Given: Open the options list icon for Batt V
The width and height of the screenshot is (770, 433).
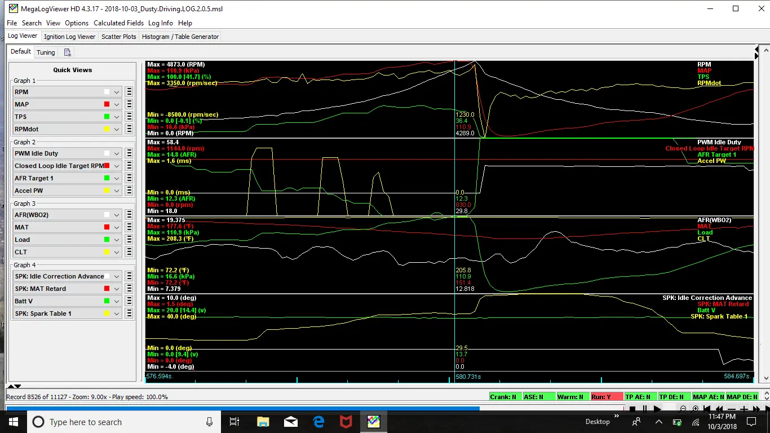Looking at the screenshot, I should pos(129,301).
